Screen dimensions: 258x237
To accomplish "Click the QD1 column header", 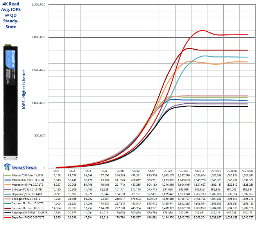I will pyautogui.click(x=56, y=171).
